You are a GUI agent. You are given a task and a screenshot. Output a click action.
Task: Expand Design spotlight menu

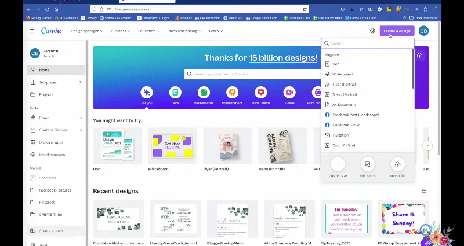click(x=86, y=31)
